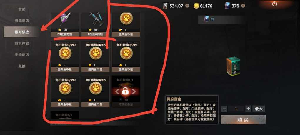Click plus icon beside 534.07 currency
Image resolution: width=300 pixels, height=135 pixels.
click(x=187, y=6)
